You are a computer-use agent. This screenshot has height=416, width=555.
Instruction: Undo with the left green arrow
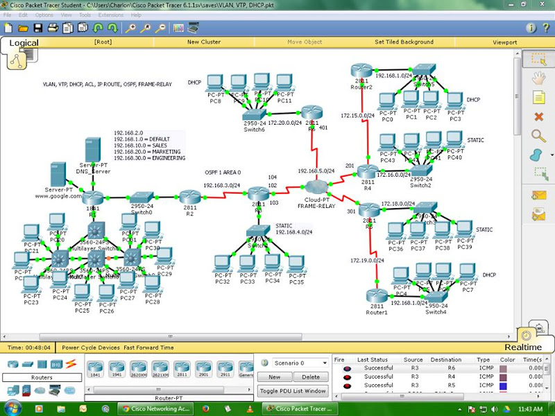(x=98, y=28)
